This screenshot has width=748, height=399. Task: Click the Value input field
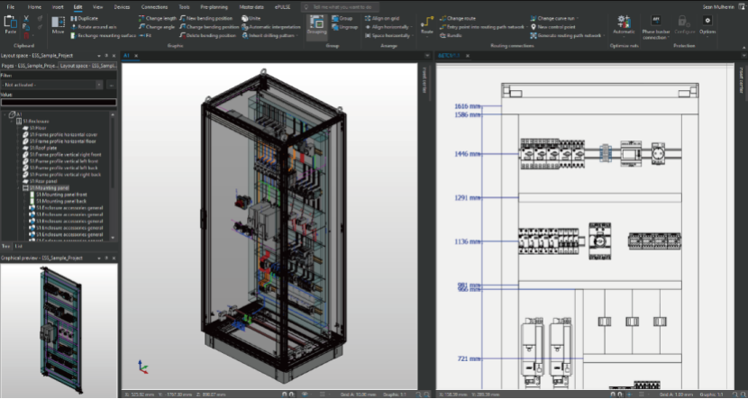[59, 102]
